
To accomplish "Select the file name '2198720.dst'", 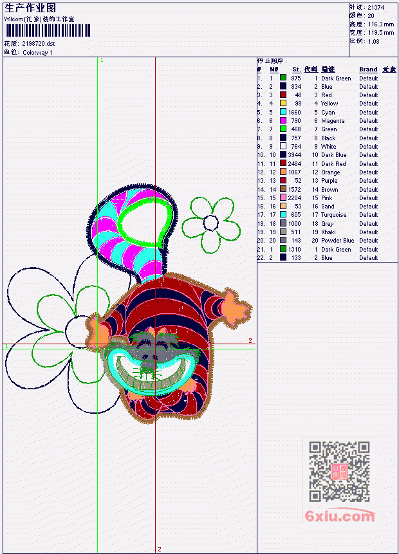I will pyautogui.click(x=39, y=44).
